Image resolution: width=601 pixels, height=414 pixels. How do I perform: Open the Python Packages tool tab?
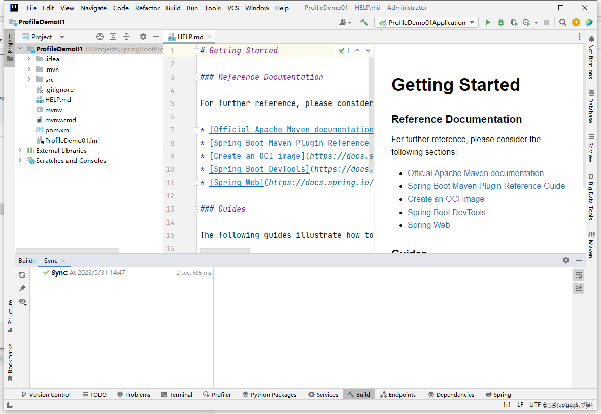270,395
